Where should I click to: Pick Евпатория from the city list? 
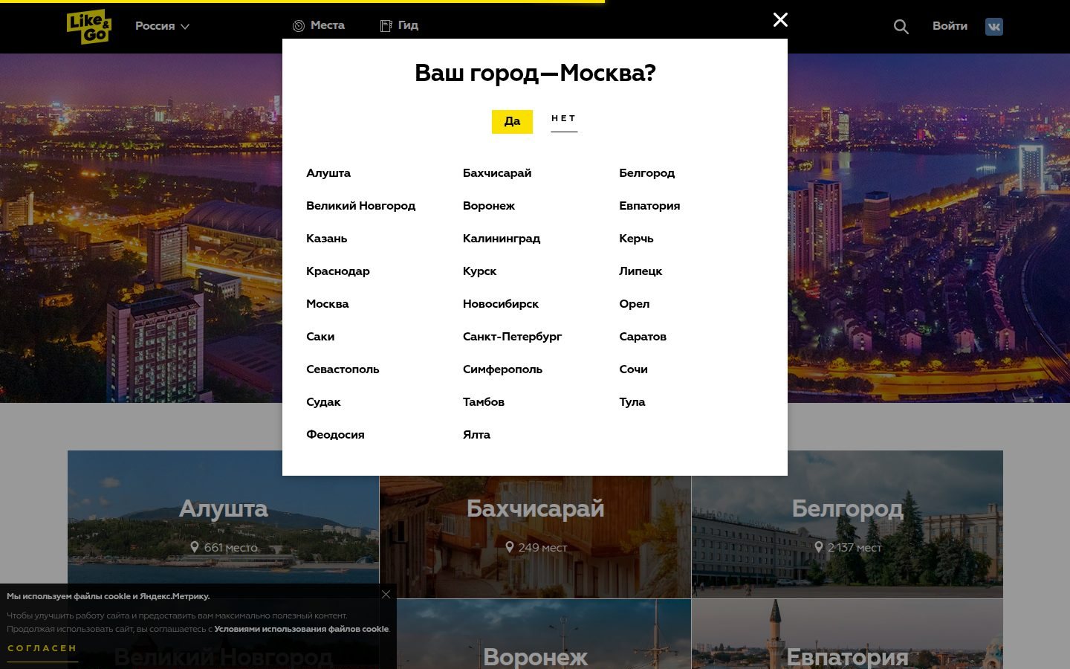click(x=649, y=206)
